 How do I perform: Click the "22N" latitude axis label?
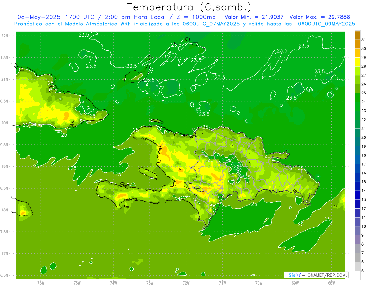pyautogui.click(x=5, y=36)
